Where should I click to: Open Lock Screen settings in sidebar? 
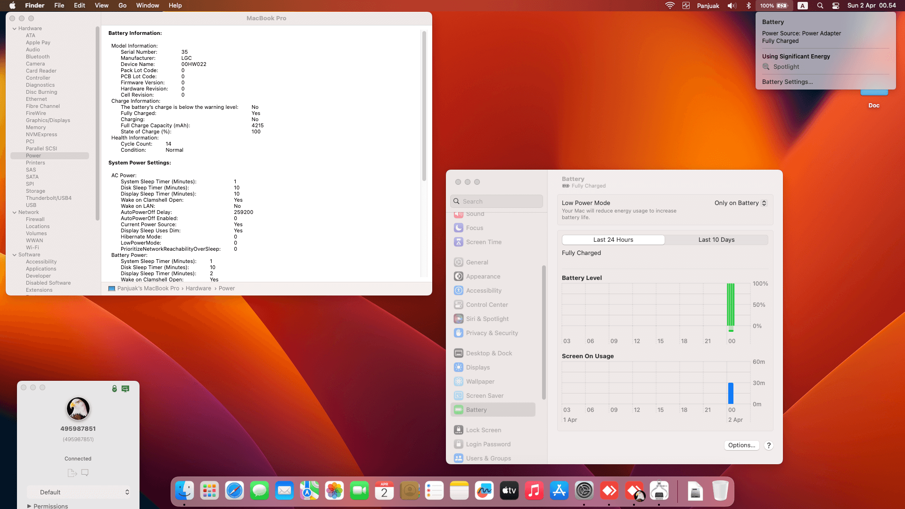(483, 430)
